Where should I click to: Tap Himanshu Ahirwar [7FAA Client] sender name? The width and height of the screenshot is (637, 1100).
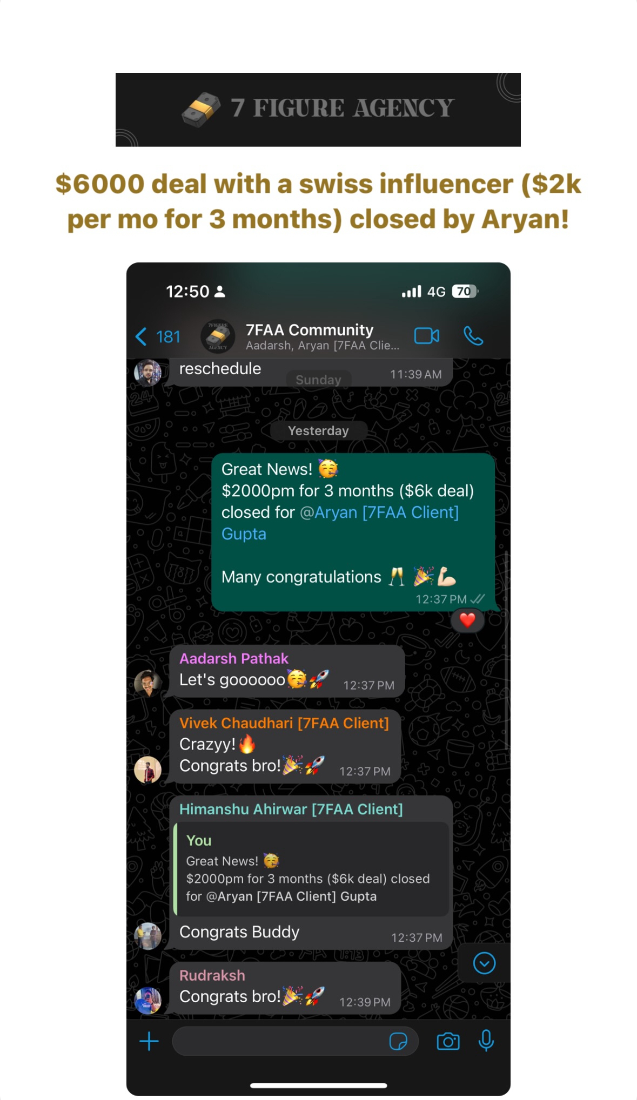pyautogui.click(x=291, y=809)
